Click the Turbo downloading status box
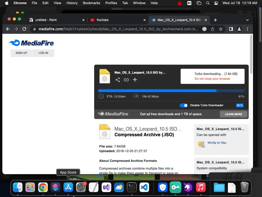 [x=213, y=76]
